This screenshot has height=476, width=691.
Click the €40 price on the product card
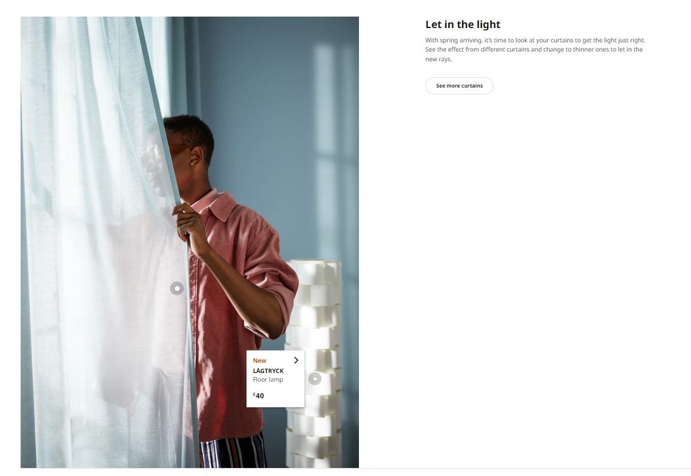click(259, 395)
